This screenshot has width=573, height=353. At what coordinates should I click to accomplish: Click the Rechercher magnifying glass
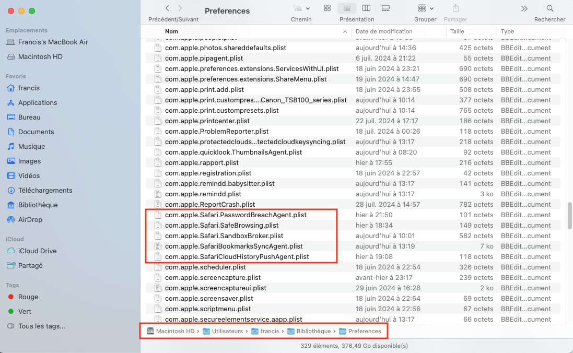[549, 8]
